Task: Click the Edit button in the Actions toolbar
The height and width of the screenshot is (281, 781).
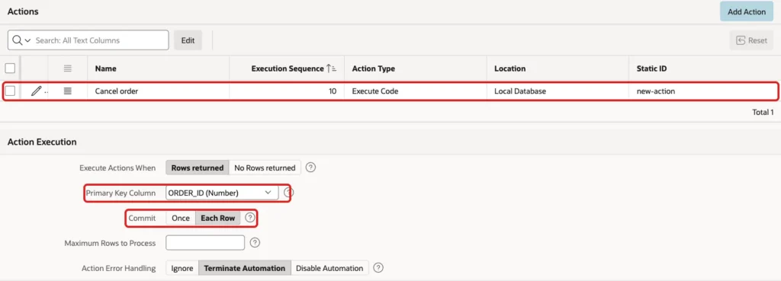Action: [188, 40]
